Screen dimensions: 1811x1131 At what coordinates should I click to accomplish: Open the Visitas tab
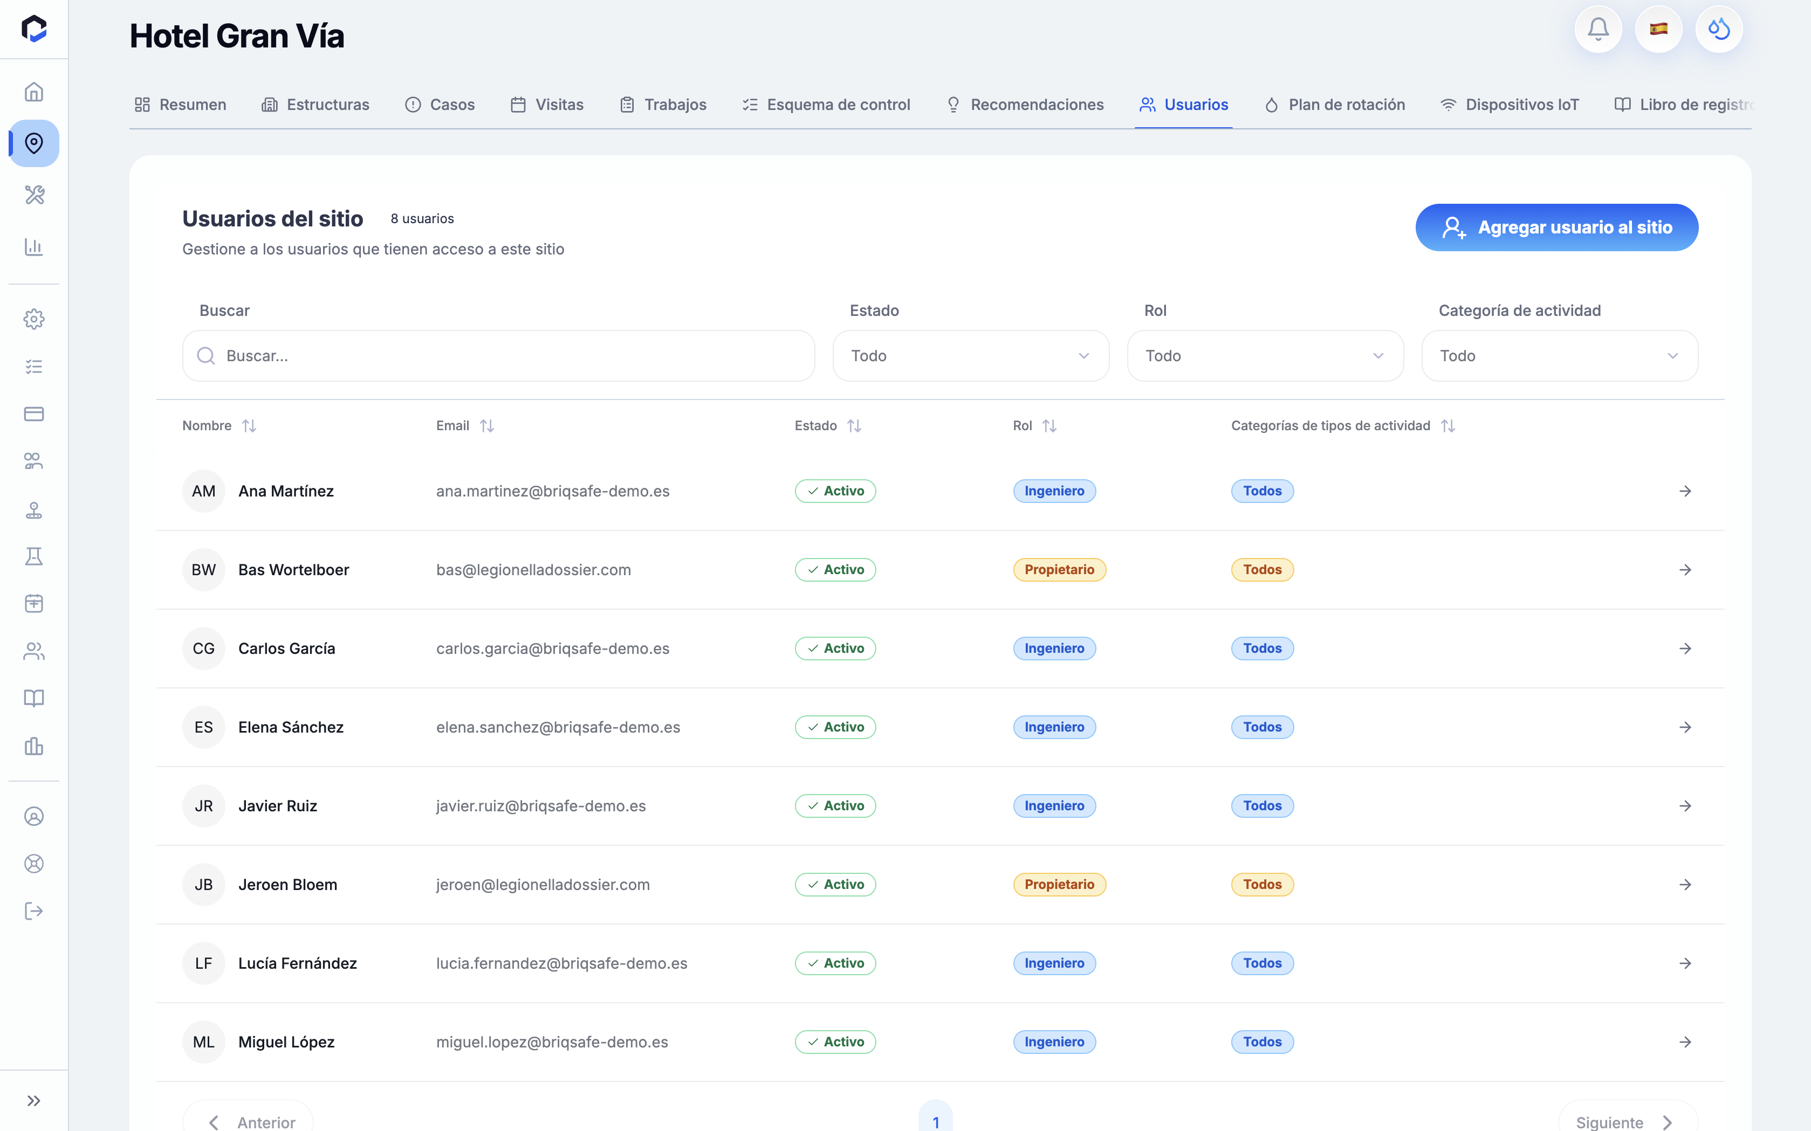point(547,105)
